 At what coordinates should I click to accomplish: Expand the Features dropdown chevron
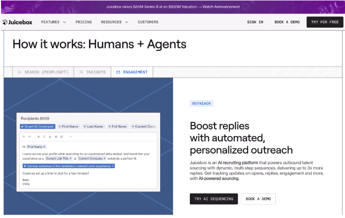point(64,22)
